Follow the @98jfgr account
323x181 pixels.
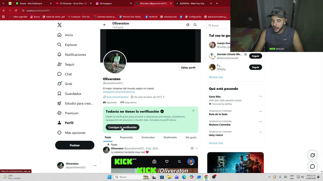tap(255, 67)
